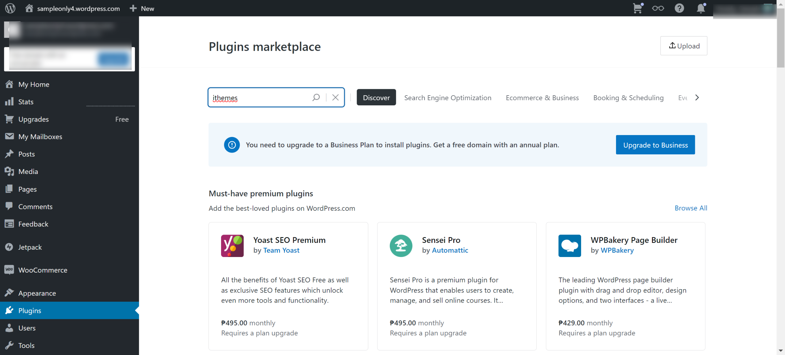
Task: Click the Jetpack icon
Action: click(9, 247)
